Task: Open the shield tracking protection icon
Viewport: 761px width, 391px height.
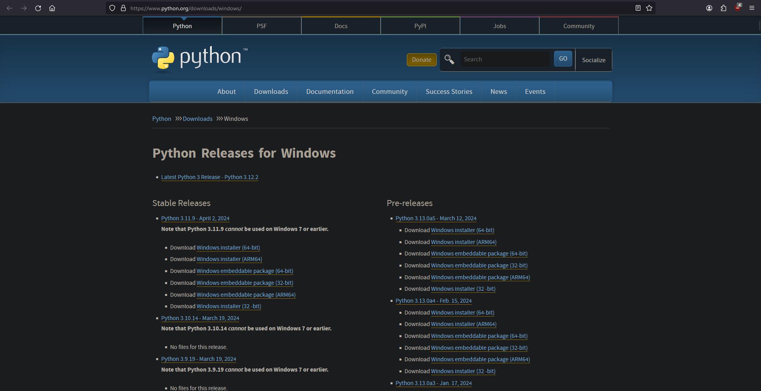Action: (x=112, y=8)
